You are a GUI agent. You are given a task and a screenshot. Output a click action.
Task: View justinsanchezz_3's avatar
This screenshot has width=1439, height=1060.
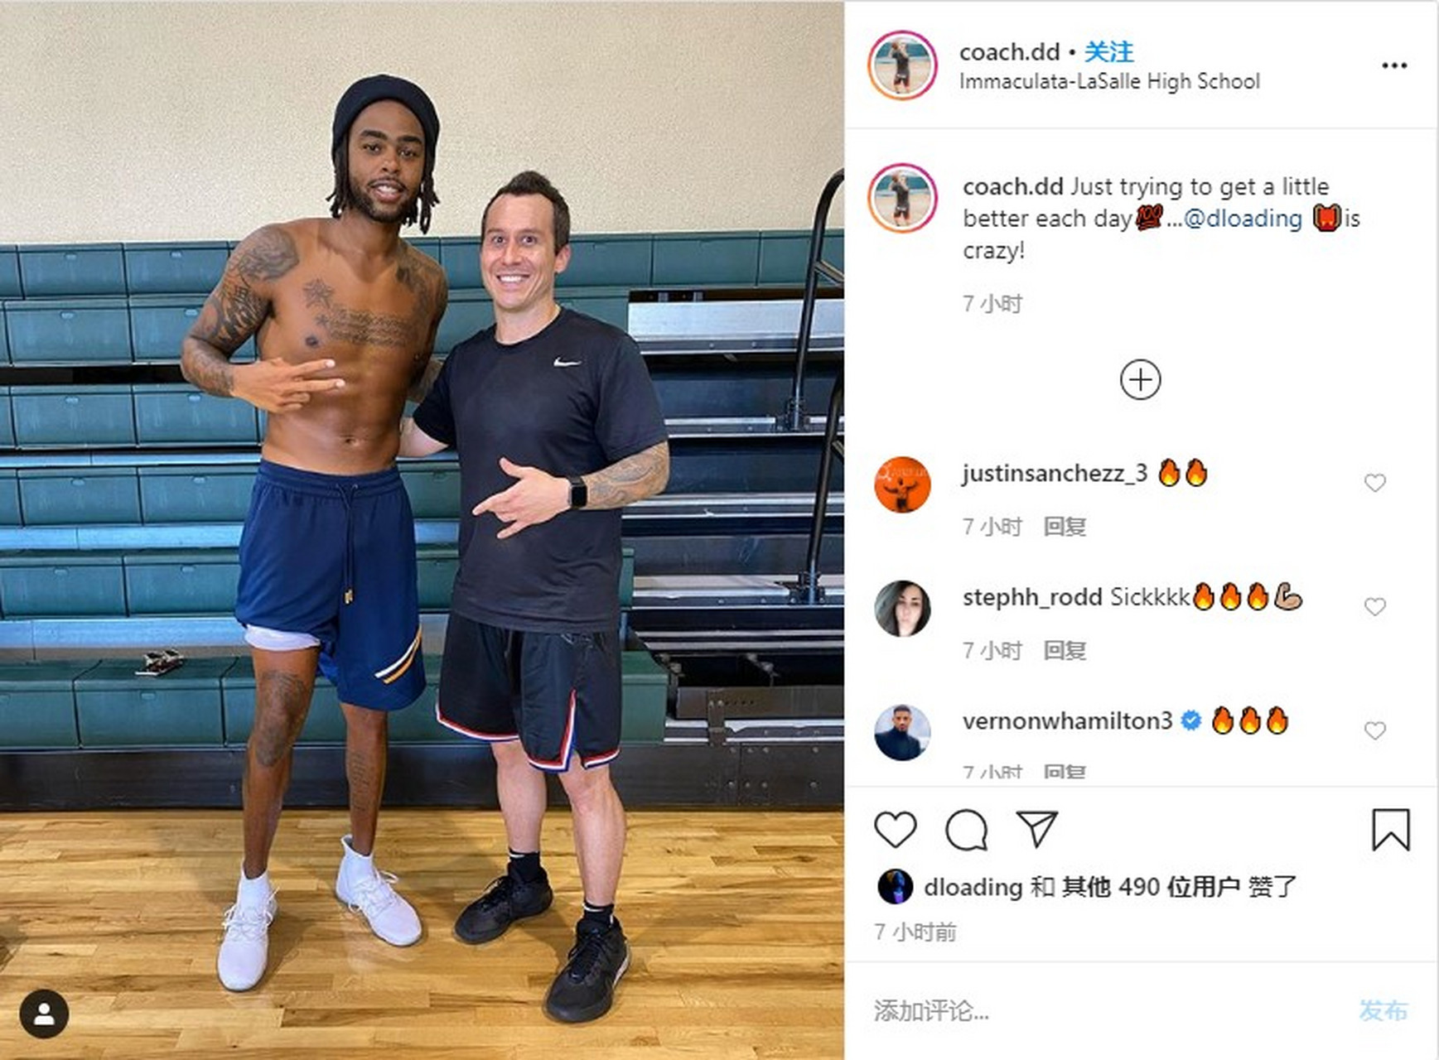(902, 484)
